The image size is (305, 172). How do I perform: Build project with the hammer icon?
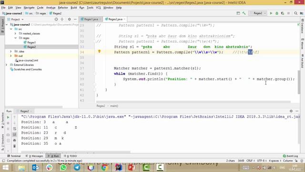click(x=244, y=13)
